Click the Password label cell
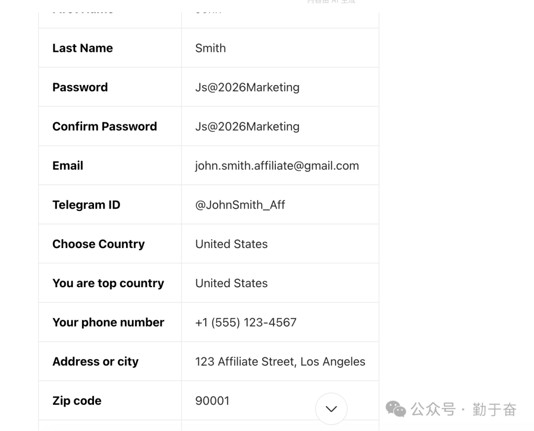 tap(80, 87)
